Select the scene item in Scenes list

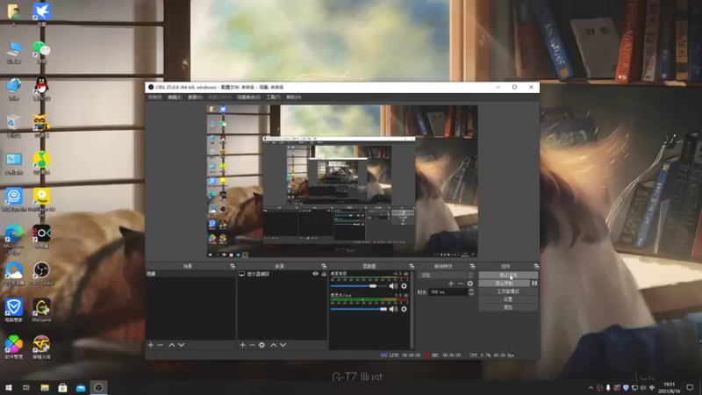pos(190,274)
